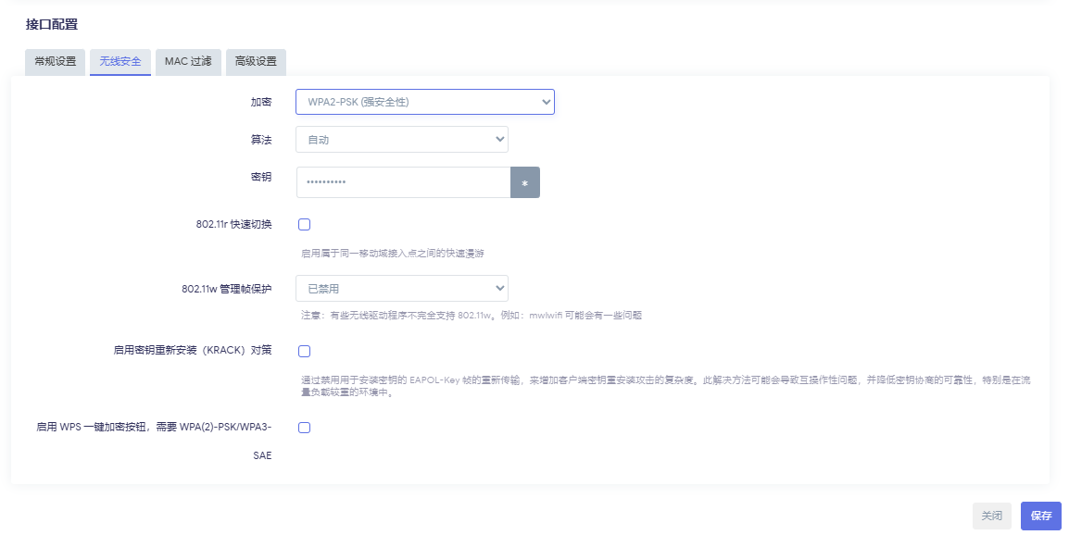Tick the KRACK 对策 checkbox
The width and height of the screenshot is (1069, 535).
tap(304, 351)
